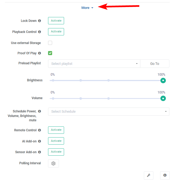Click the info icon beside Proof Of Play
This screenshot has width=174, height=184.
pos(40,53)
